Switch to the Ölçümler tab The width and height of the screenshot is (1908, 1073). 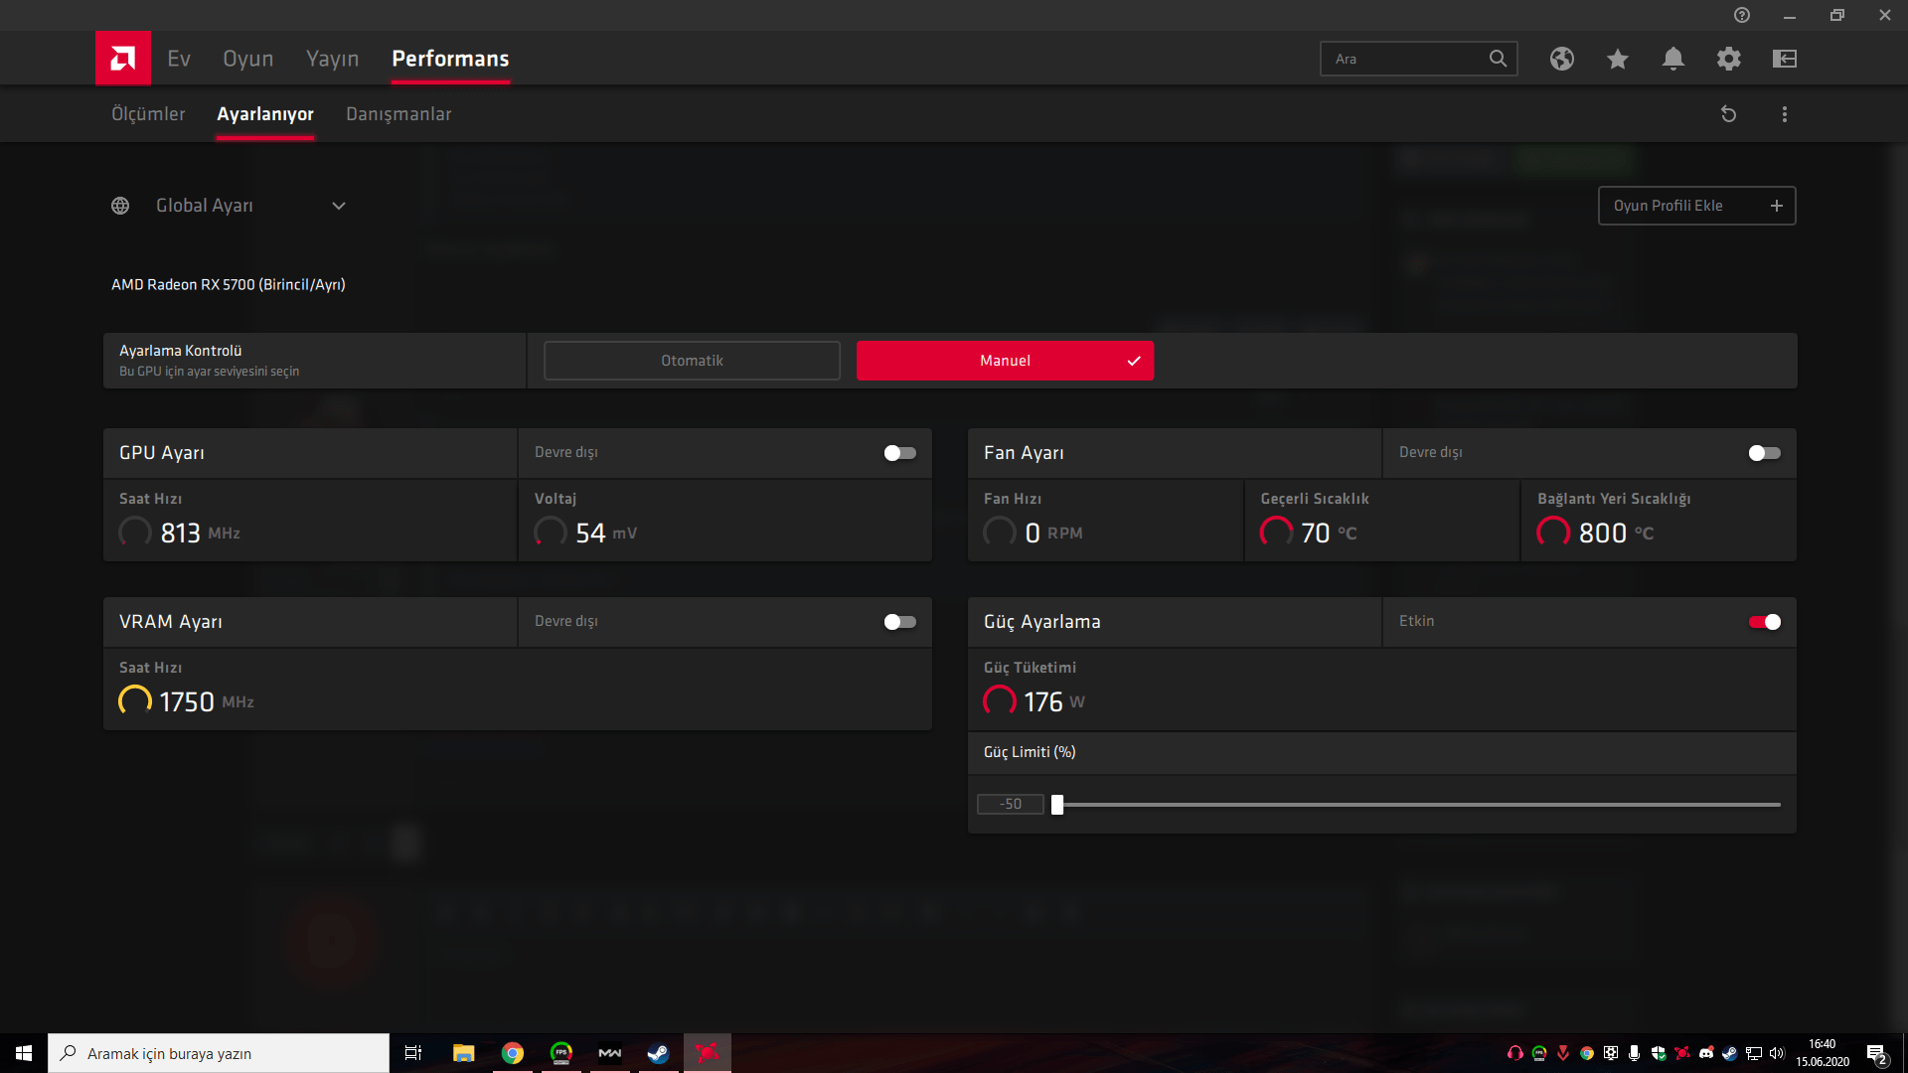[x=148, y=114]
